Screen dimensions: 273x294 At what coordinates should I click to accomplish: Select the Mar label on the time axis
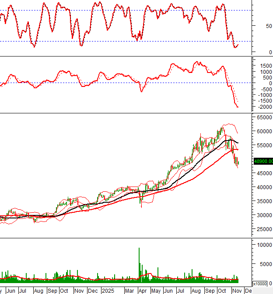click(x=129, y=290)
